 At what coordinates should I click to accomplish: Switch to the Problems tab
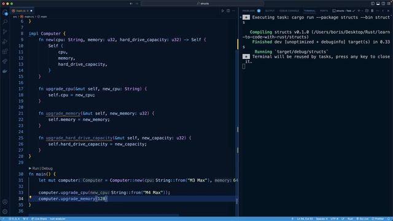click(x=249, y=11)
